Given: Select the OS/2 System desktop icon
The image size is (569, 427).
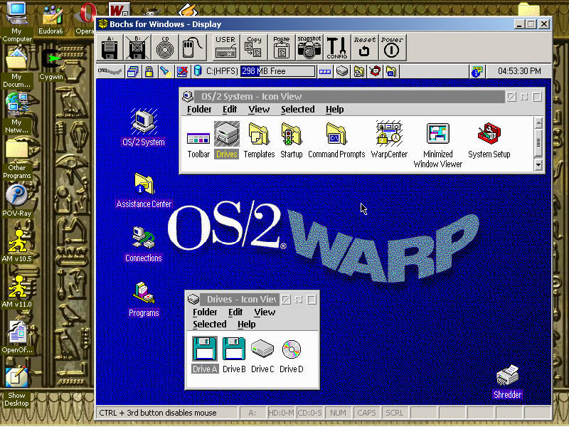Looking at the screenshot, I should [x=144, y=127].
